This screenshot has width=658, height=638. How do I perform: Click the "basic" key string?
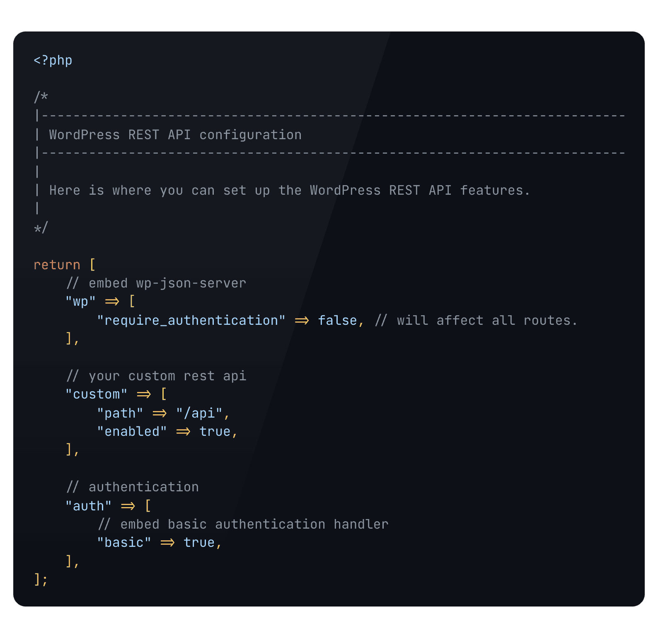(124, 542)
